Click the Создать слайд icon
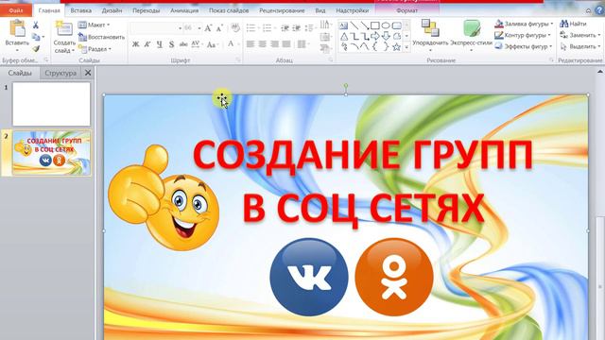Viewport: 605px width, 340px height. 64,29
